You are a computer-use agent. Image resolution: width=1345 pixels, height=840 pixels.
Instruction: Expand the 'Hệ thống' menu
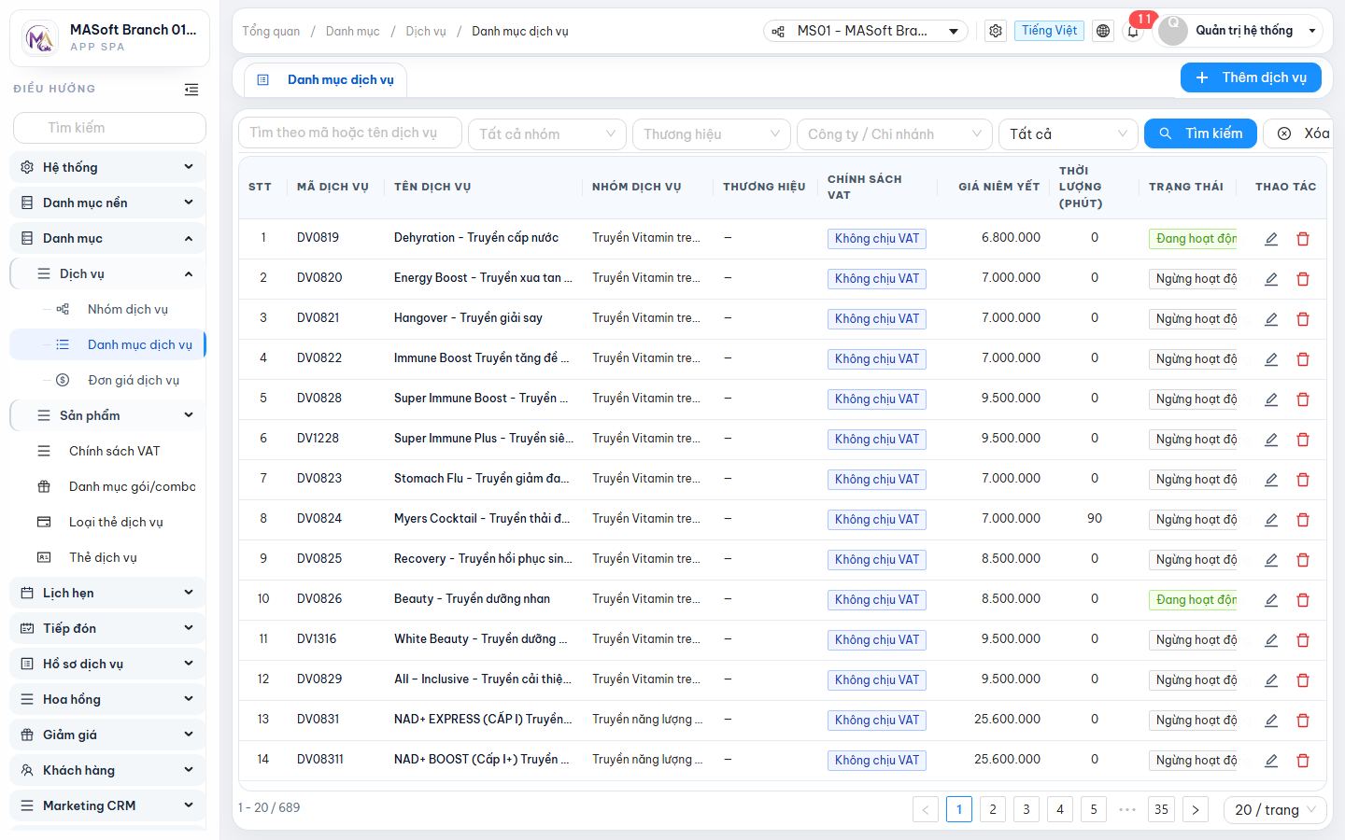point(107,167)
